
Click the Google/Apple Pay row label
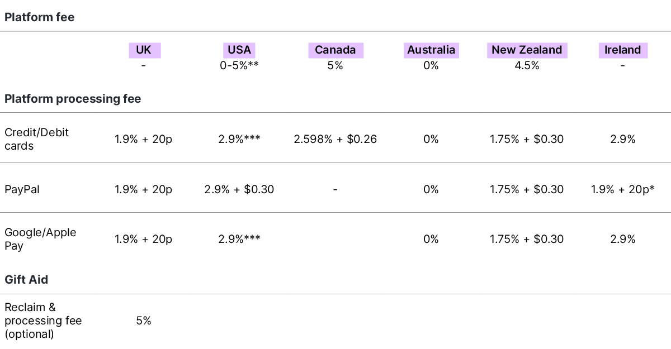point(40,239)
